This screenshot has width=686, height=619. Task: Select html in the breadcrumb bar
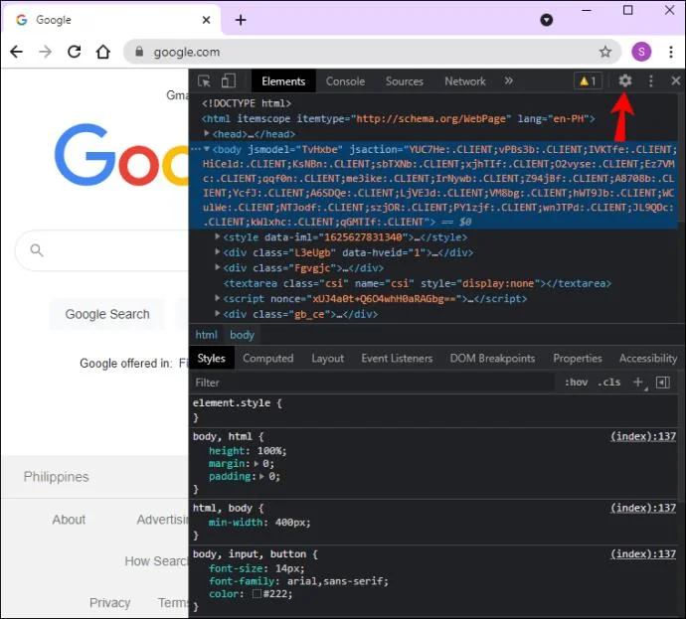tap(206, 335)
